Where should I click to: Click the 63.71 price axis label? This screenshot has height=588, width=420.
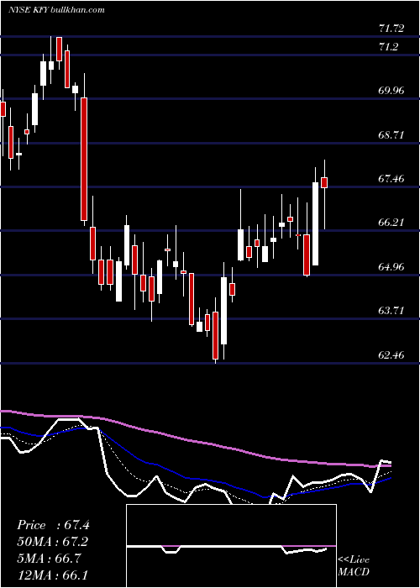[x=391, y=311]
